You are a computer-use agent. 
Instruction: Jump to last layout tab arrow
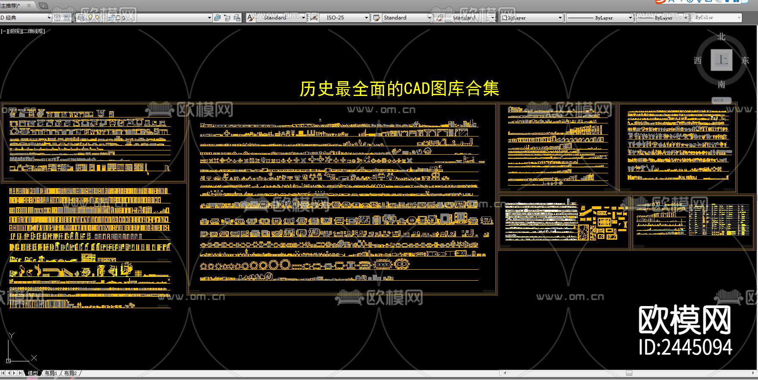(x=20, y=373)
